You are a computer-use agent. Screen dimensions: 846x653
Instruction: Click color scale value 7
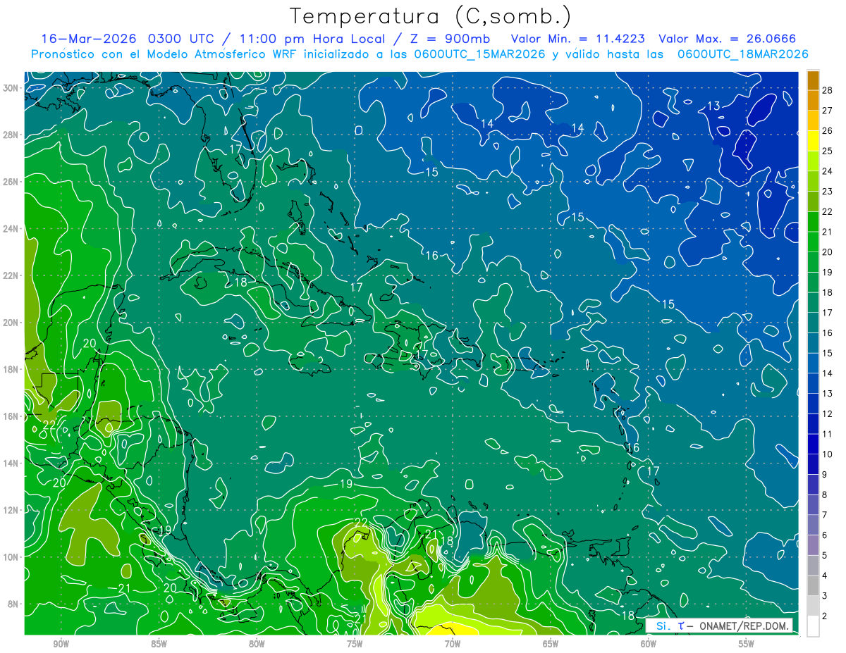coord(824,515)
